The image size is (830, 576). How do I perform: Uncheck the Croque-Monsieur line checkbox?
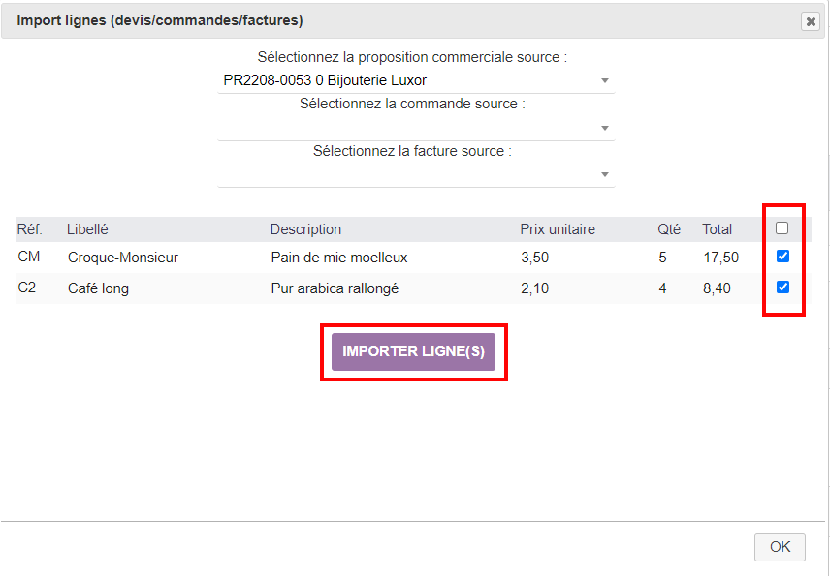pos(782,258)
